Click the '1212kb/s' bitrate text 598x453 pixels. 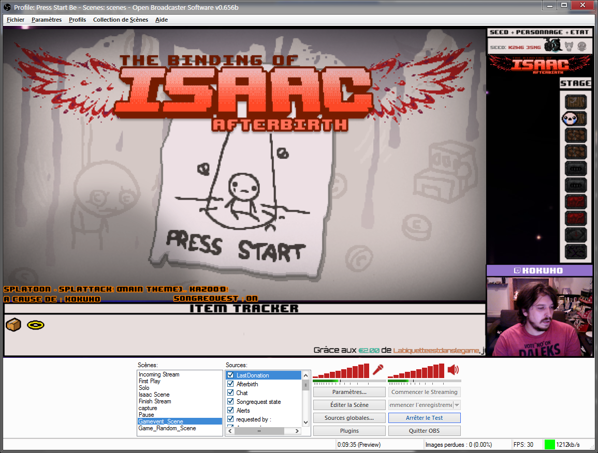click(568, 445)
